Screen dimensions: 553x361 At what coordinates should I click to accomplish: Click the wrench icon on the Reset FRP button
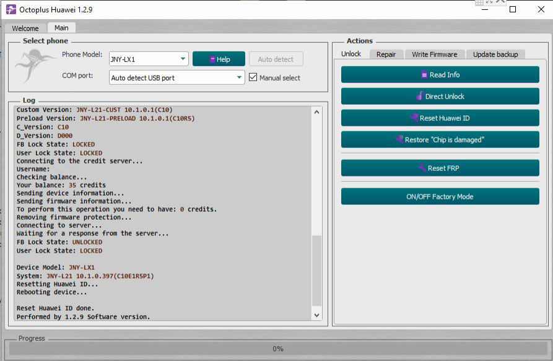pyautogui.click(x=422, y=168)
